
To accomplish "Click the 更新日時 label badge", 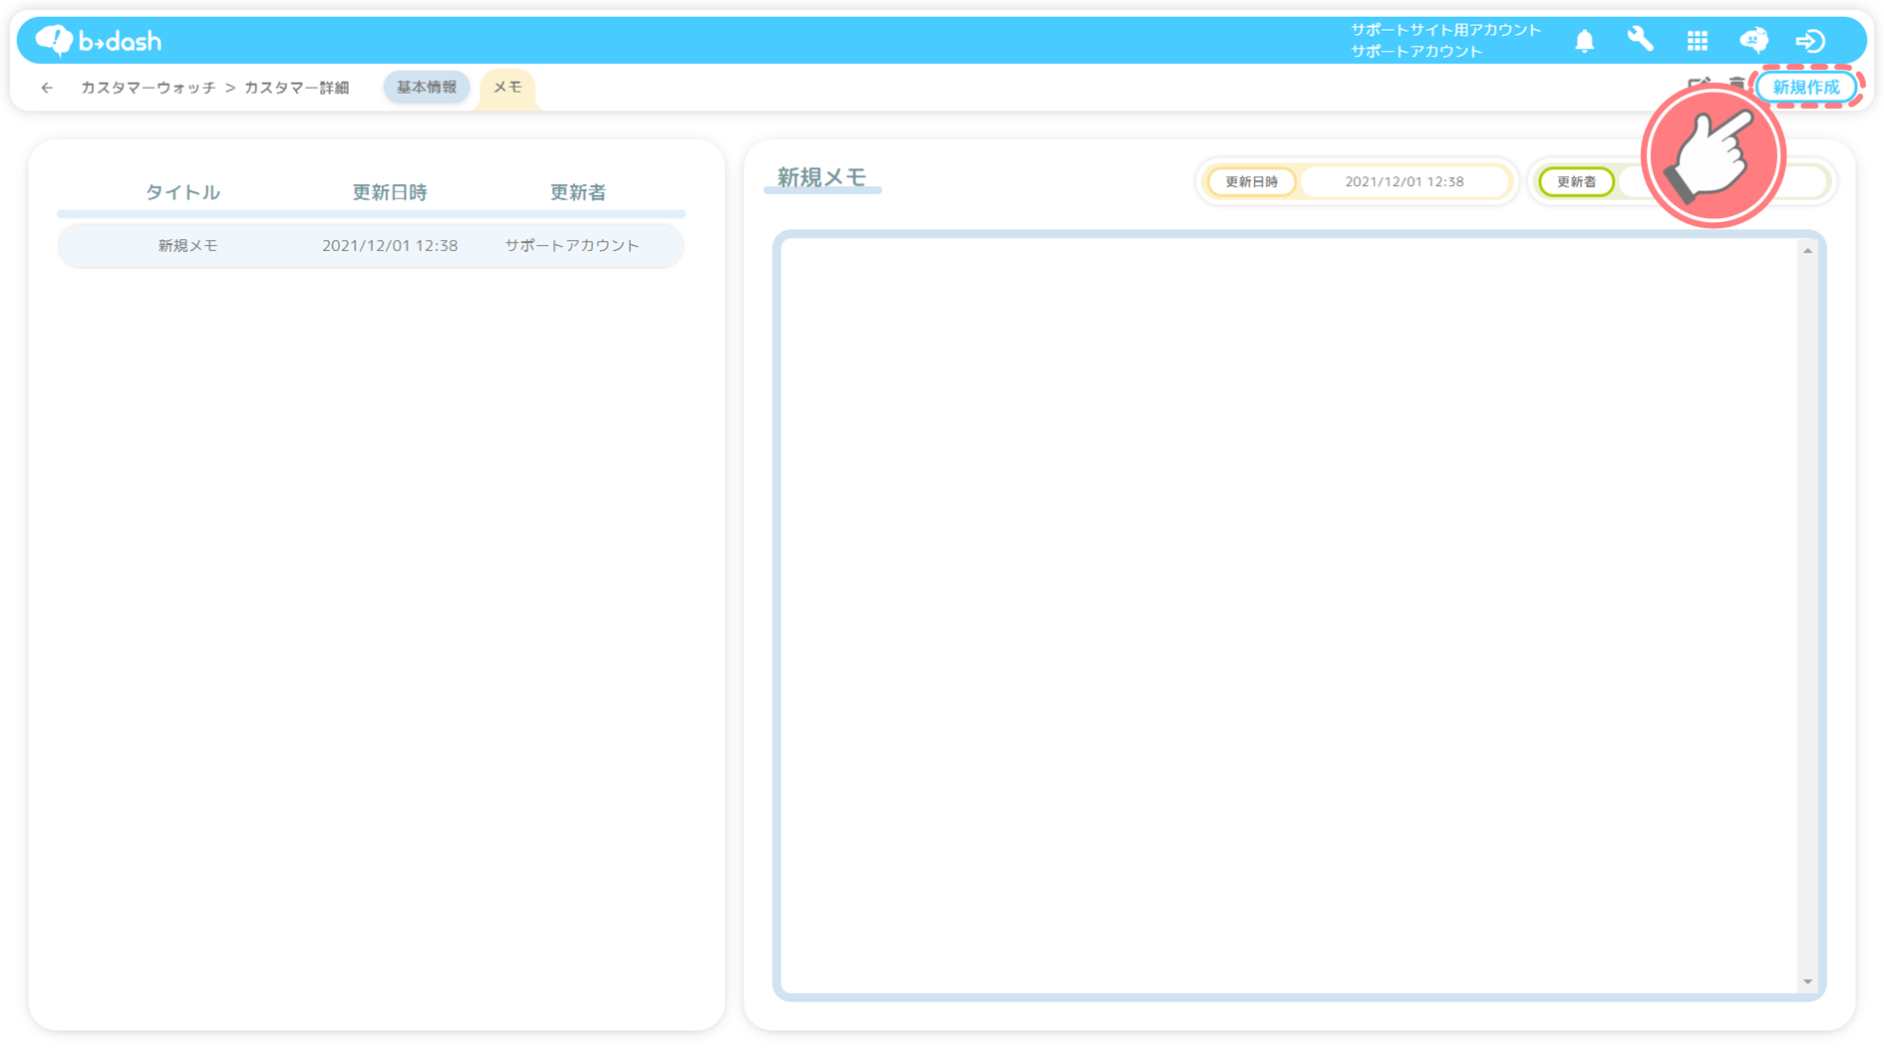I will (1251, 182).
